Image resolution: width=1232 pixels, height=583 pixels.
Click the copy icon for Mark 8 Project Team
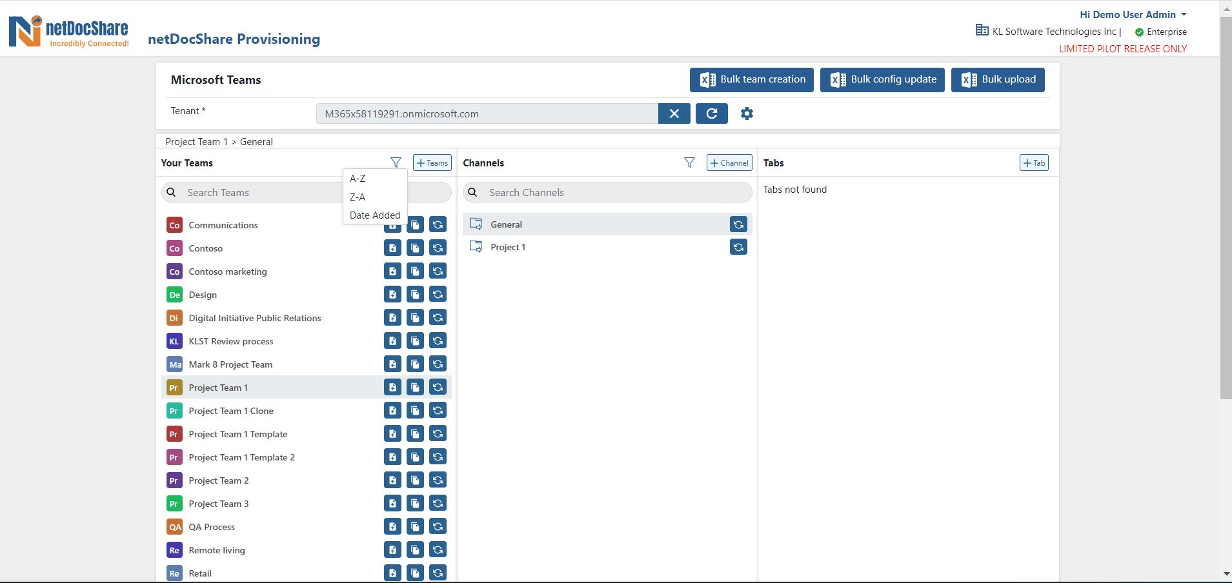(x=415, y=364)
